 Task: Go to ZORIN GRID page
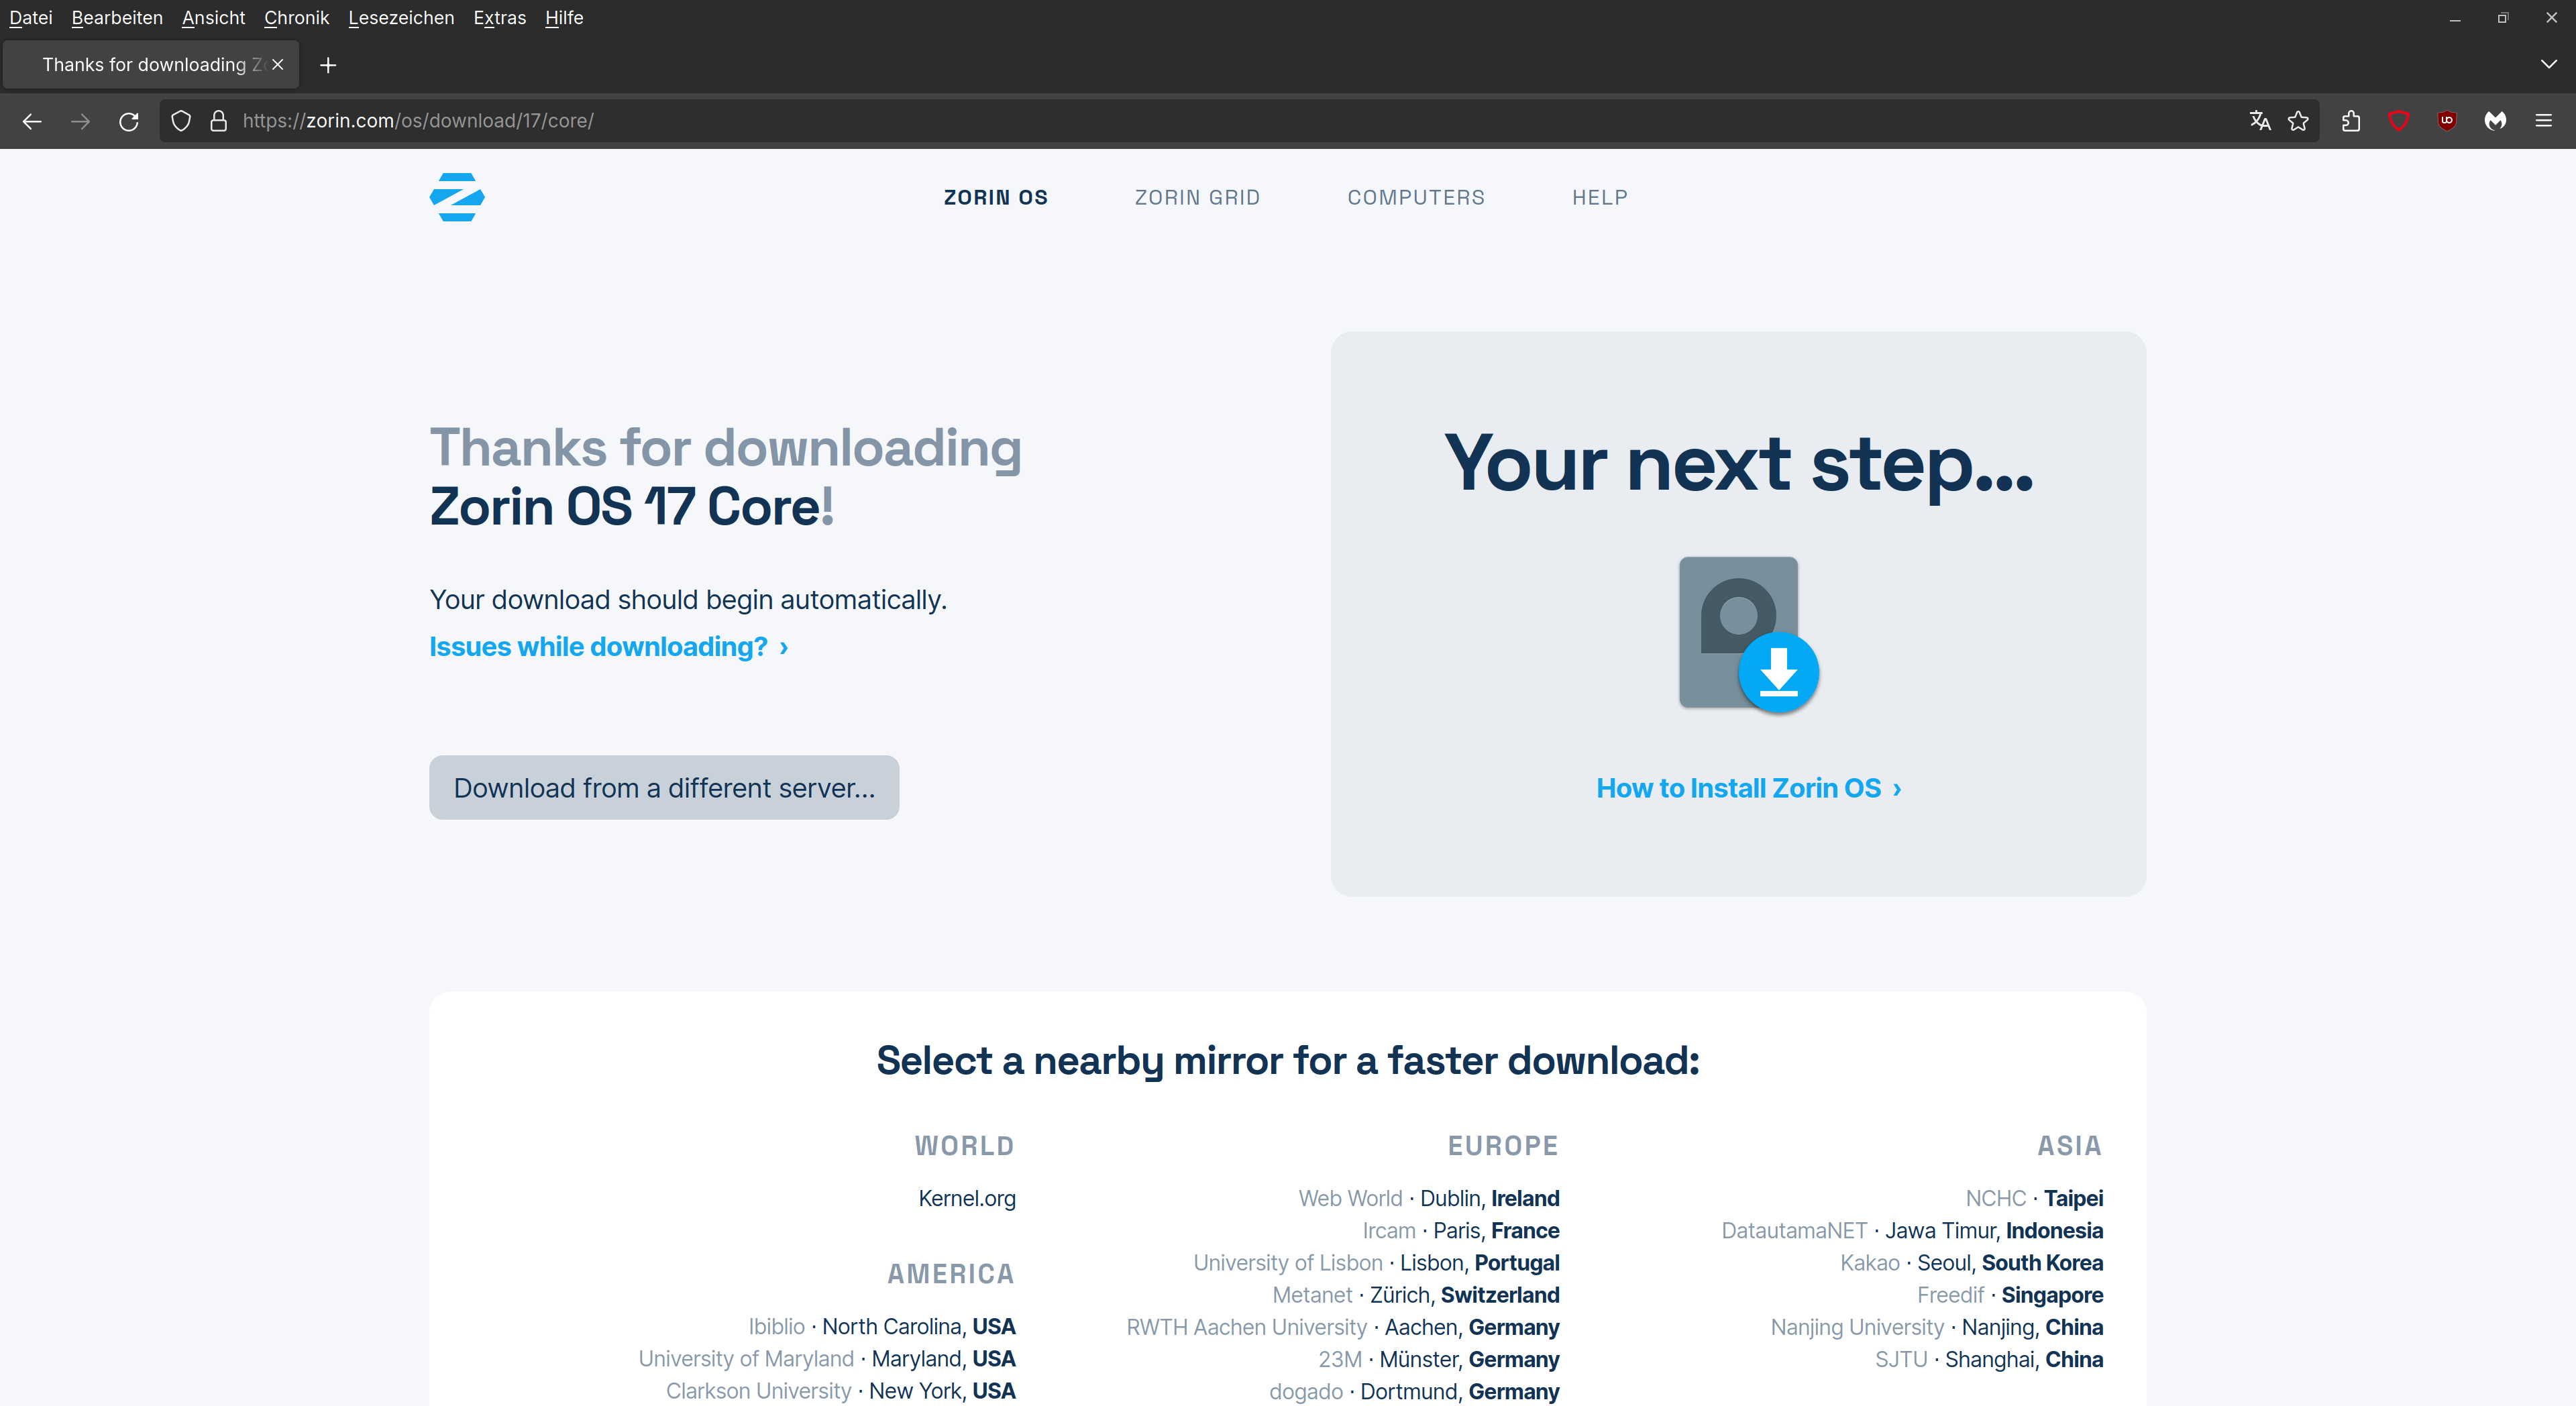(1197, 198)
